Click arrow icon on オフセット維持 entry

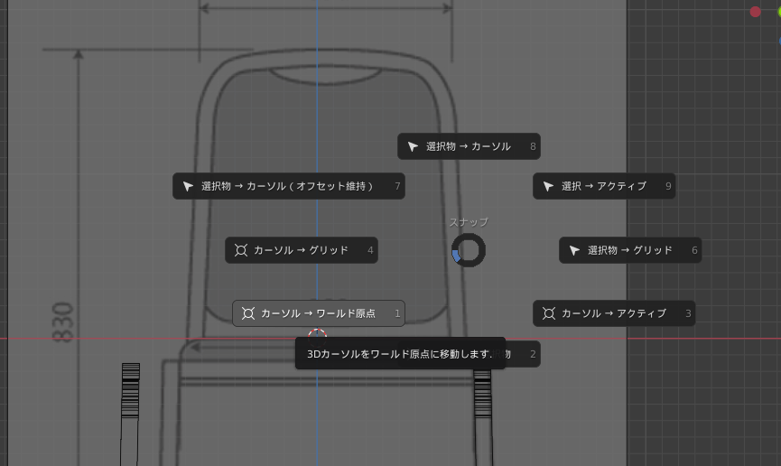pyautogui.click(x=188, y=186)
